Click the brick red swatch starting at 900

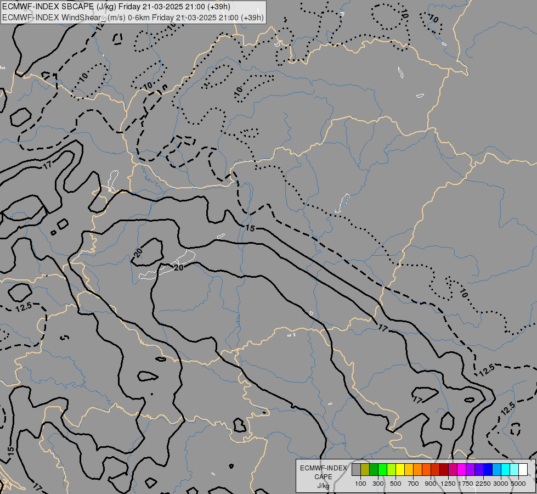(x=436, y=469)
